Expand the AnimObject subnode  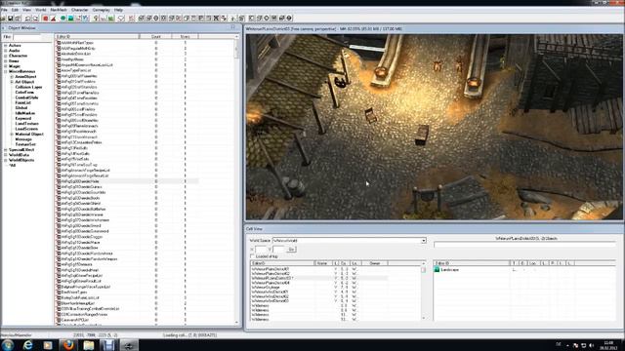[x=12, y=76]
